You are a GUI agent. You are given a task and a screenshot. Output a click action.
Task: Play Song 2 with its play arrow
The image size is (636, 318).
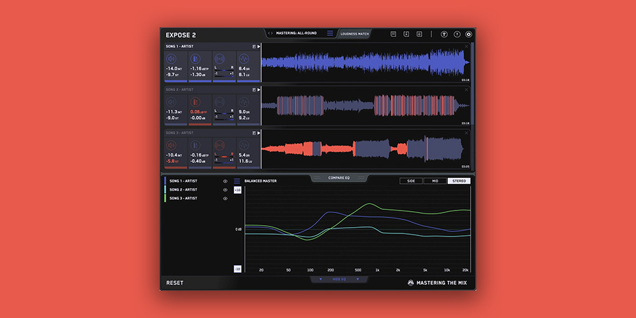click(259, 90)
